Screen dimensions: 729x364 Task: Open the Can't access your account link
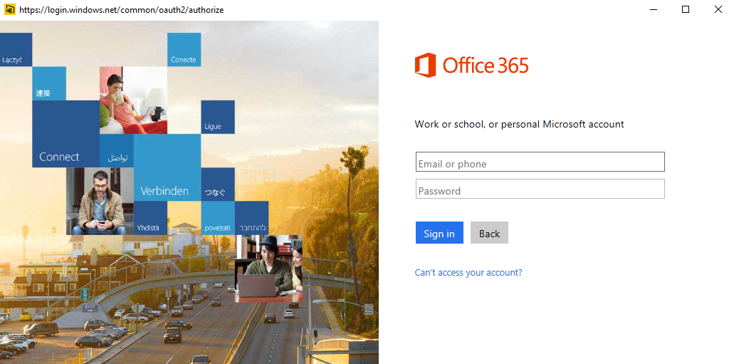468,273
